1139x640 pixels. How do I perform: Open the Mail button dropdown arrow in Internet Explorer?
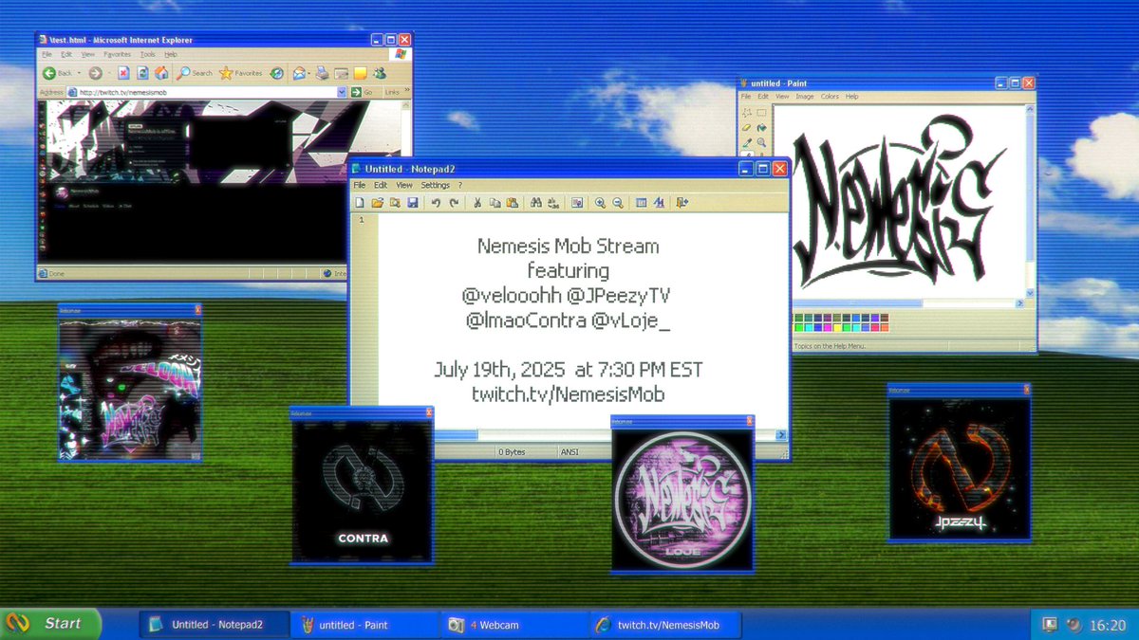click(x=309, y=73)
